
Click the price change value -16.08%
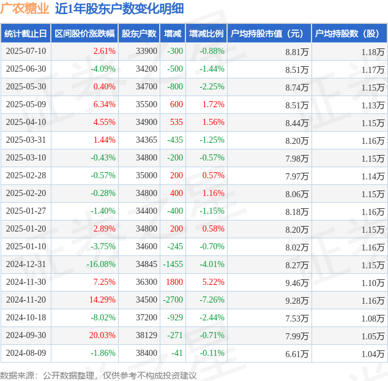pyautogui.click(x=101, y=264)
